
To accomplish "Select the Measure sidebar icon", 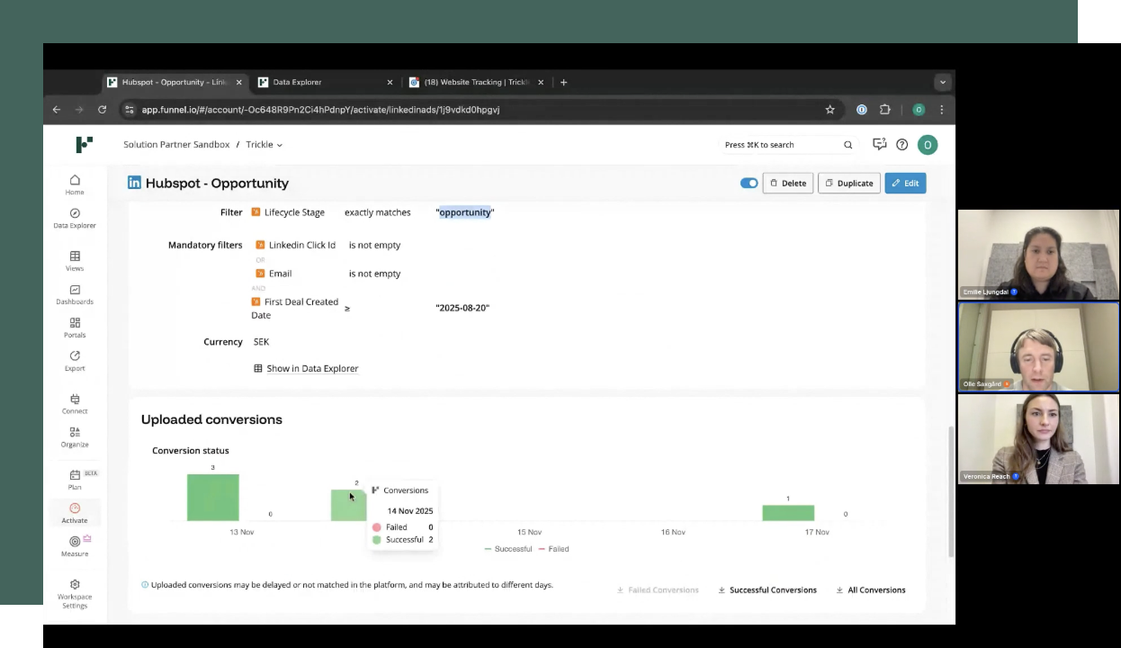I will coord(75,546).
